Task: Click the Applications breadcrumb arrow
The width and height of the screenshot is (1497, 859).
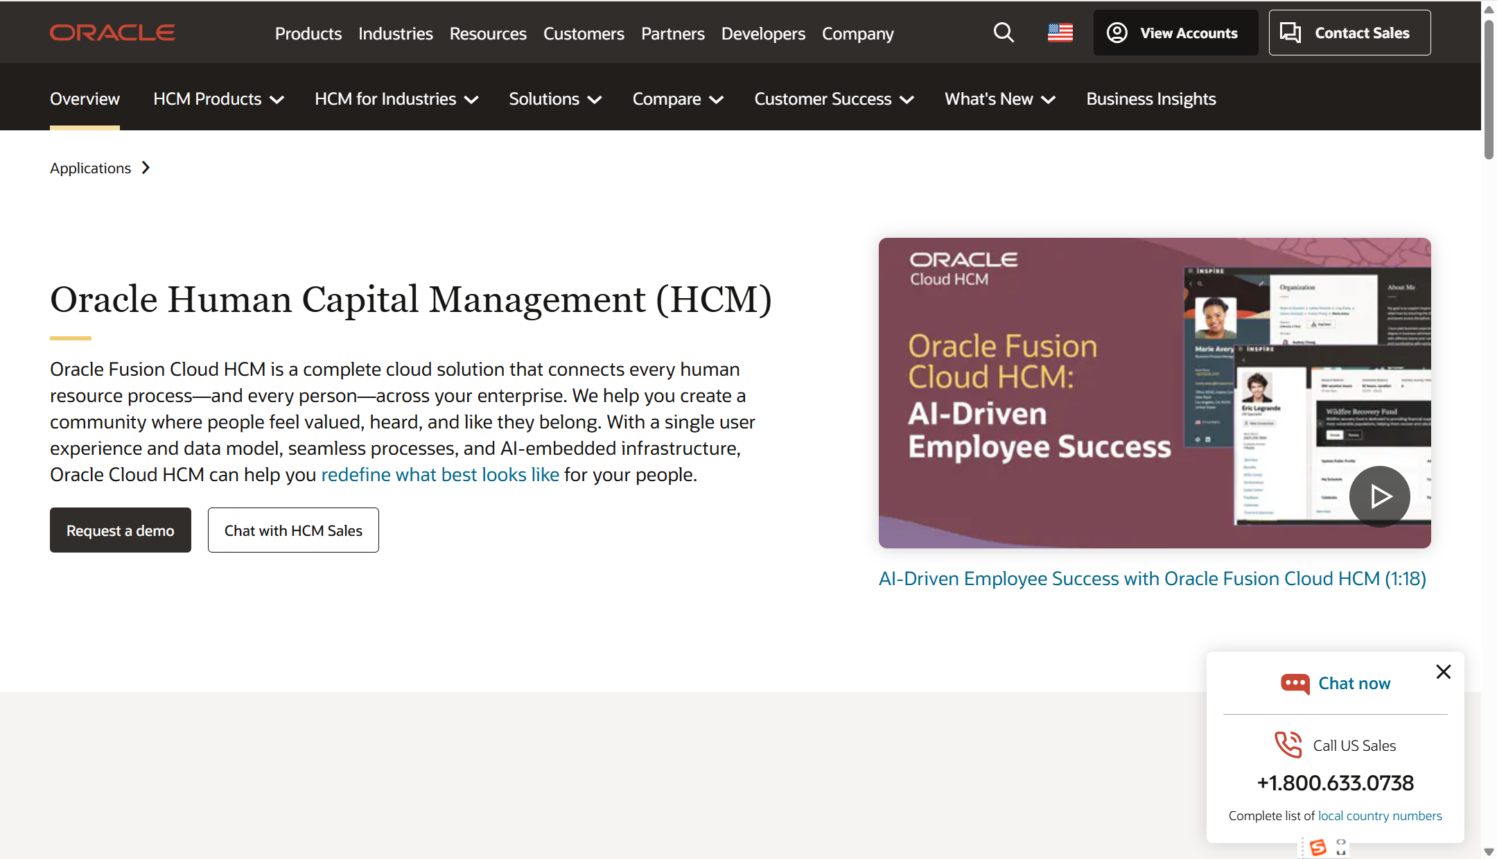Action: tap(146, 168)
